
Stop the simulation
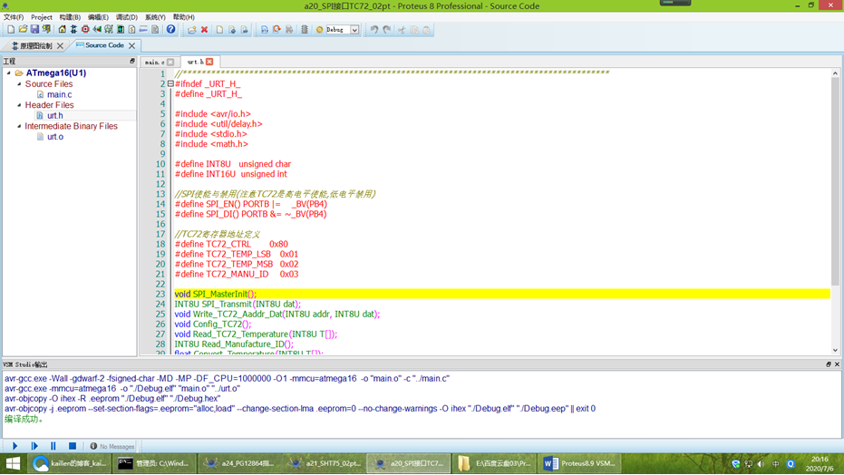pyautogui.click(x=73, y=446)
